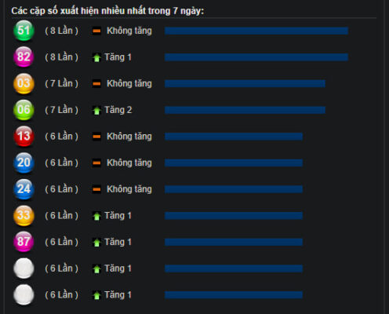Click the frequency bar for number 03
This screenshot has height=314, width=389.
click(245, 84)
